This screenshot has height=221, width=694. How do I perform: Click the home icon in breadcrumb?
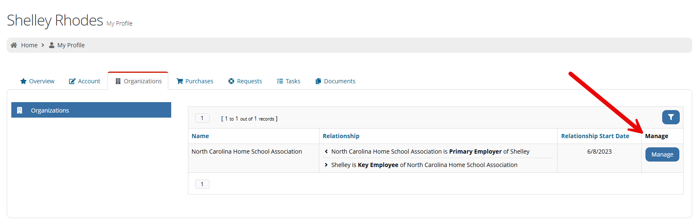[14, 45]
